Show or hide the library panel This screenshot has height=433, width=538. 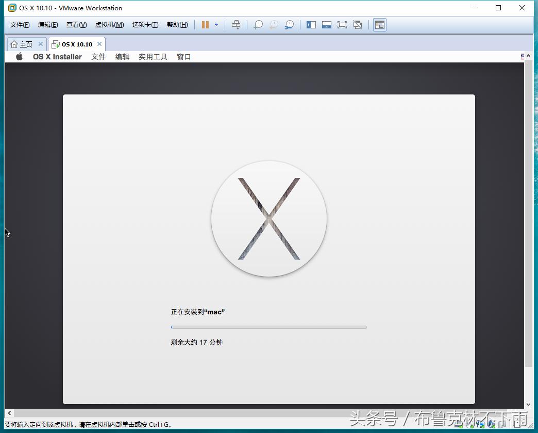point(311,24)
